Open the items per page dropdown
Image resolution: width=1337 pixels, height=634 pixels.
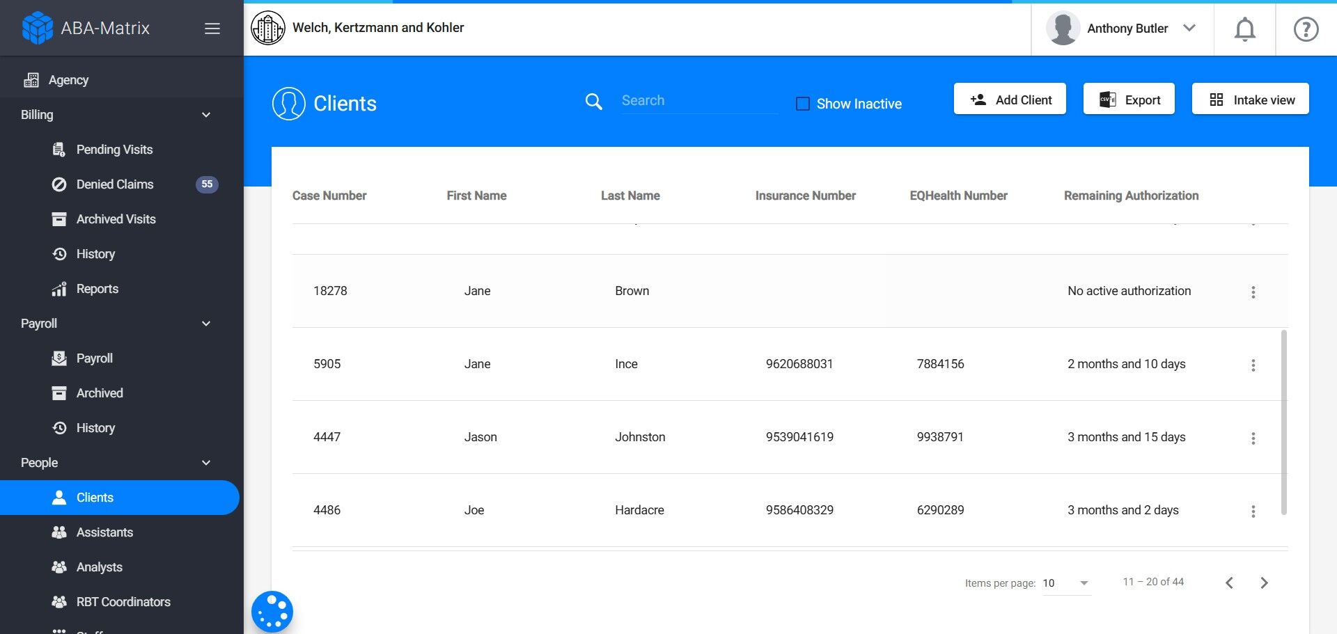[x=1066, y=583]
